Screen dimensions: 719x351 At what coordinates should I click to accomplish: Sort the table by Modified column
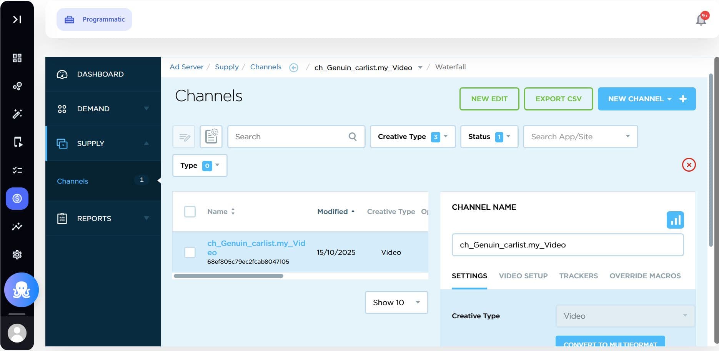point(336,212)
